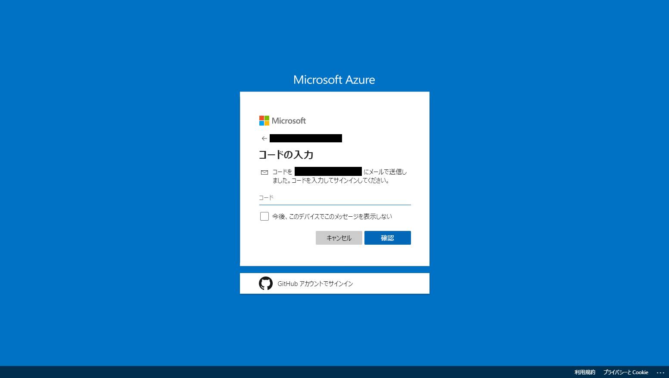669x378 pixels.
Task: Click the にメールで送信しました message text
Action: click(340, 176)
